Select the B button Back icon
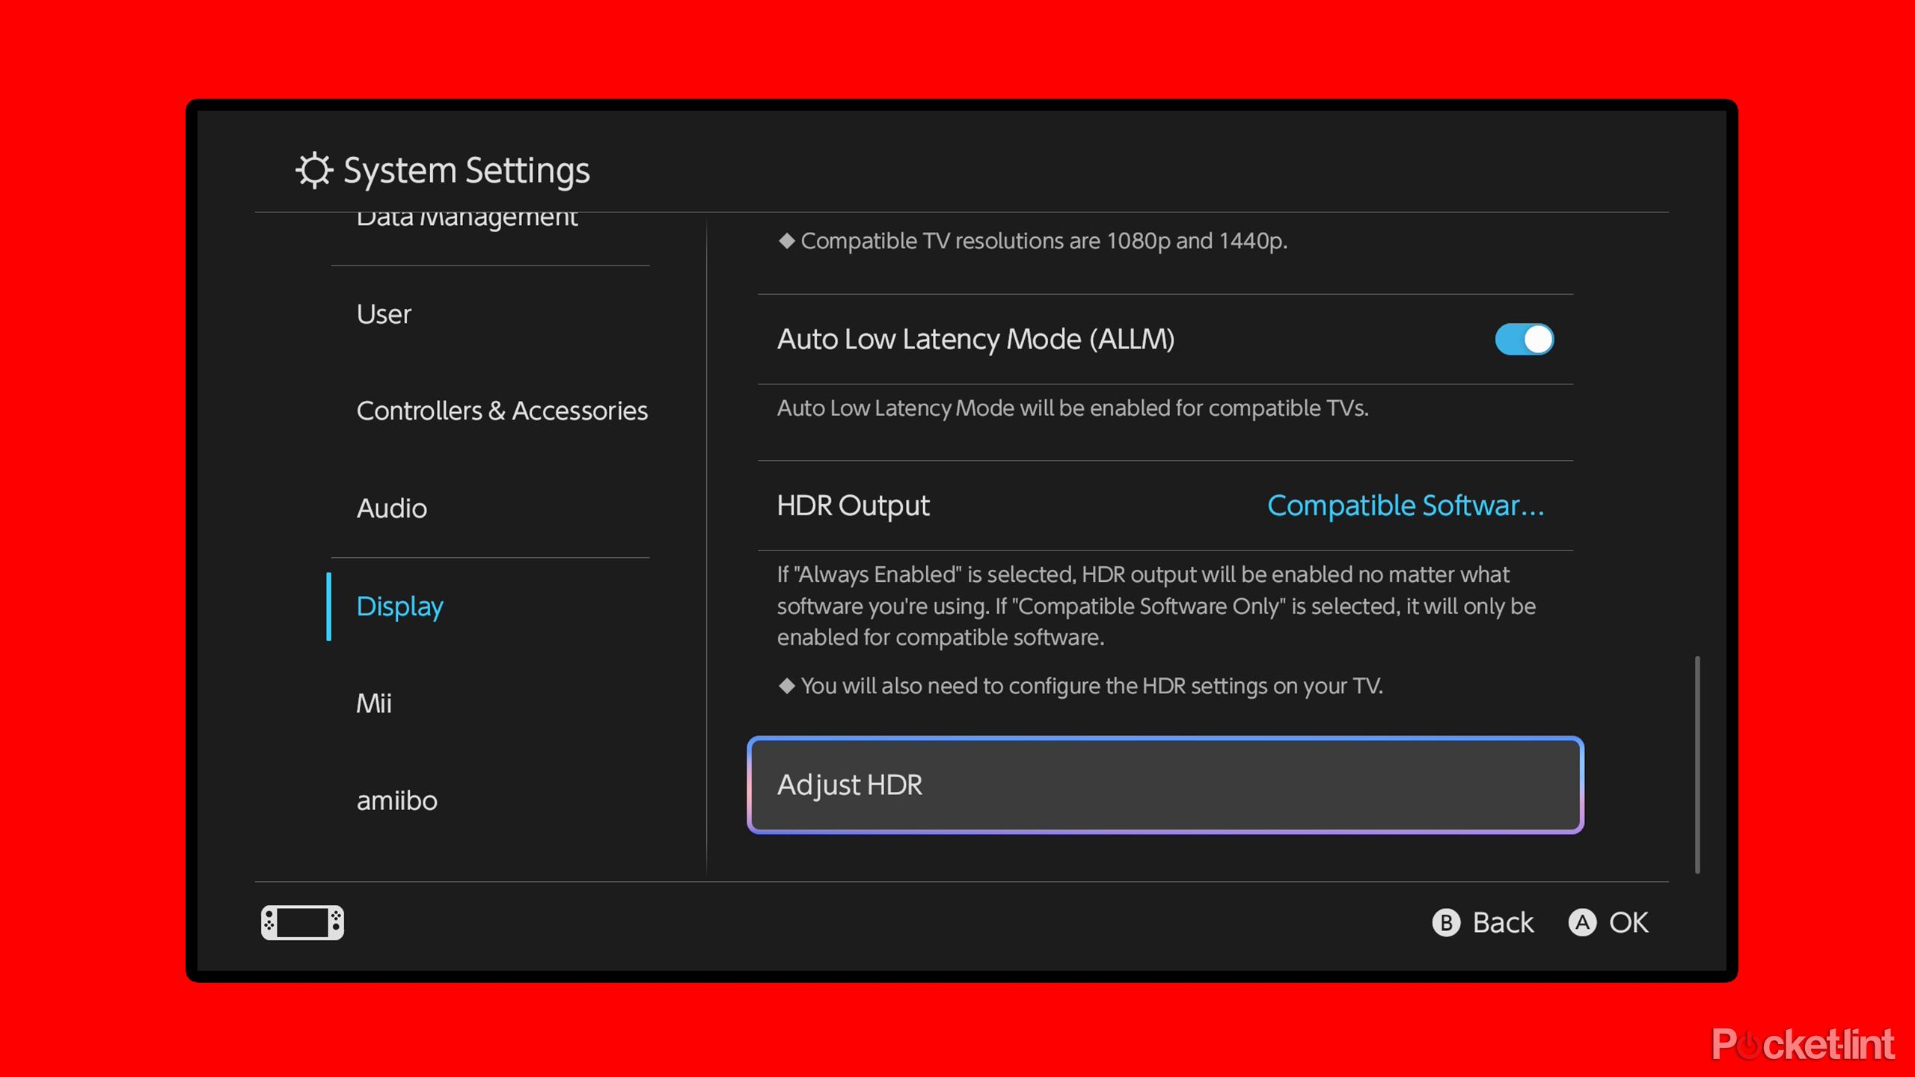Screen dimensions: 1915x1077 point(1446,922)
